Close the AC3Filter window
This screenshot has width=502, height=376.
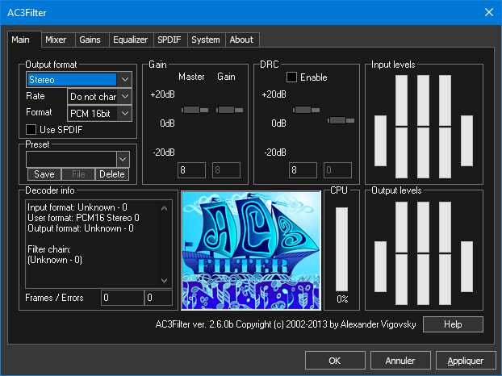489,12
